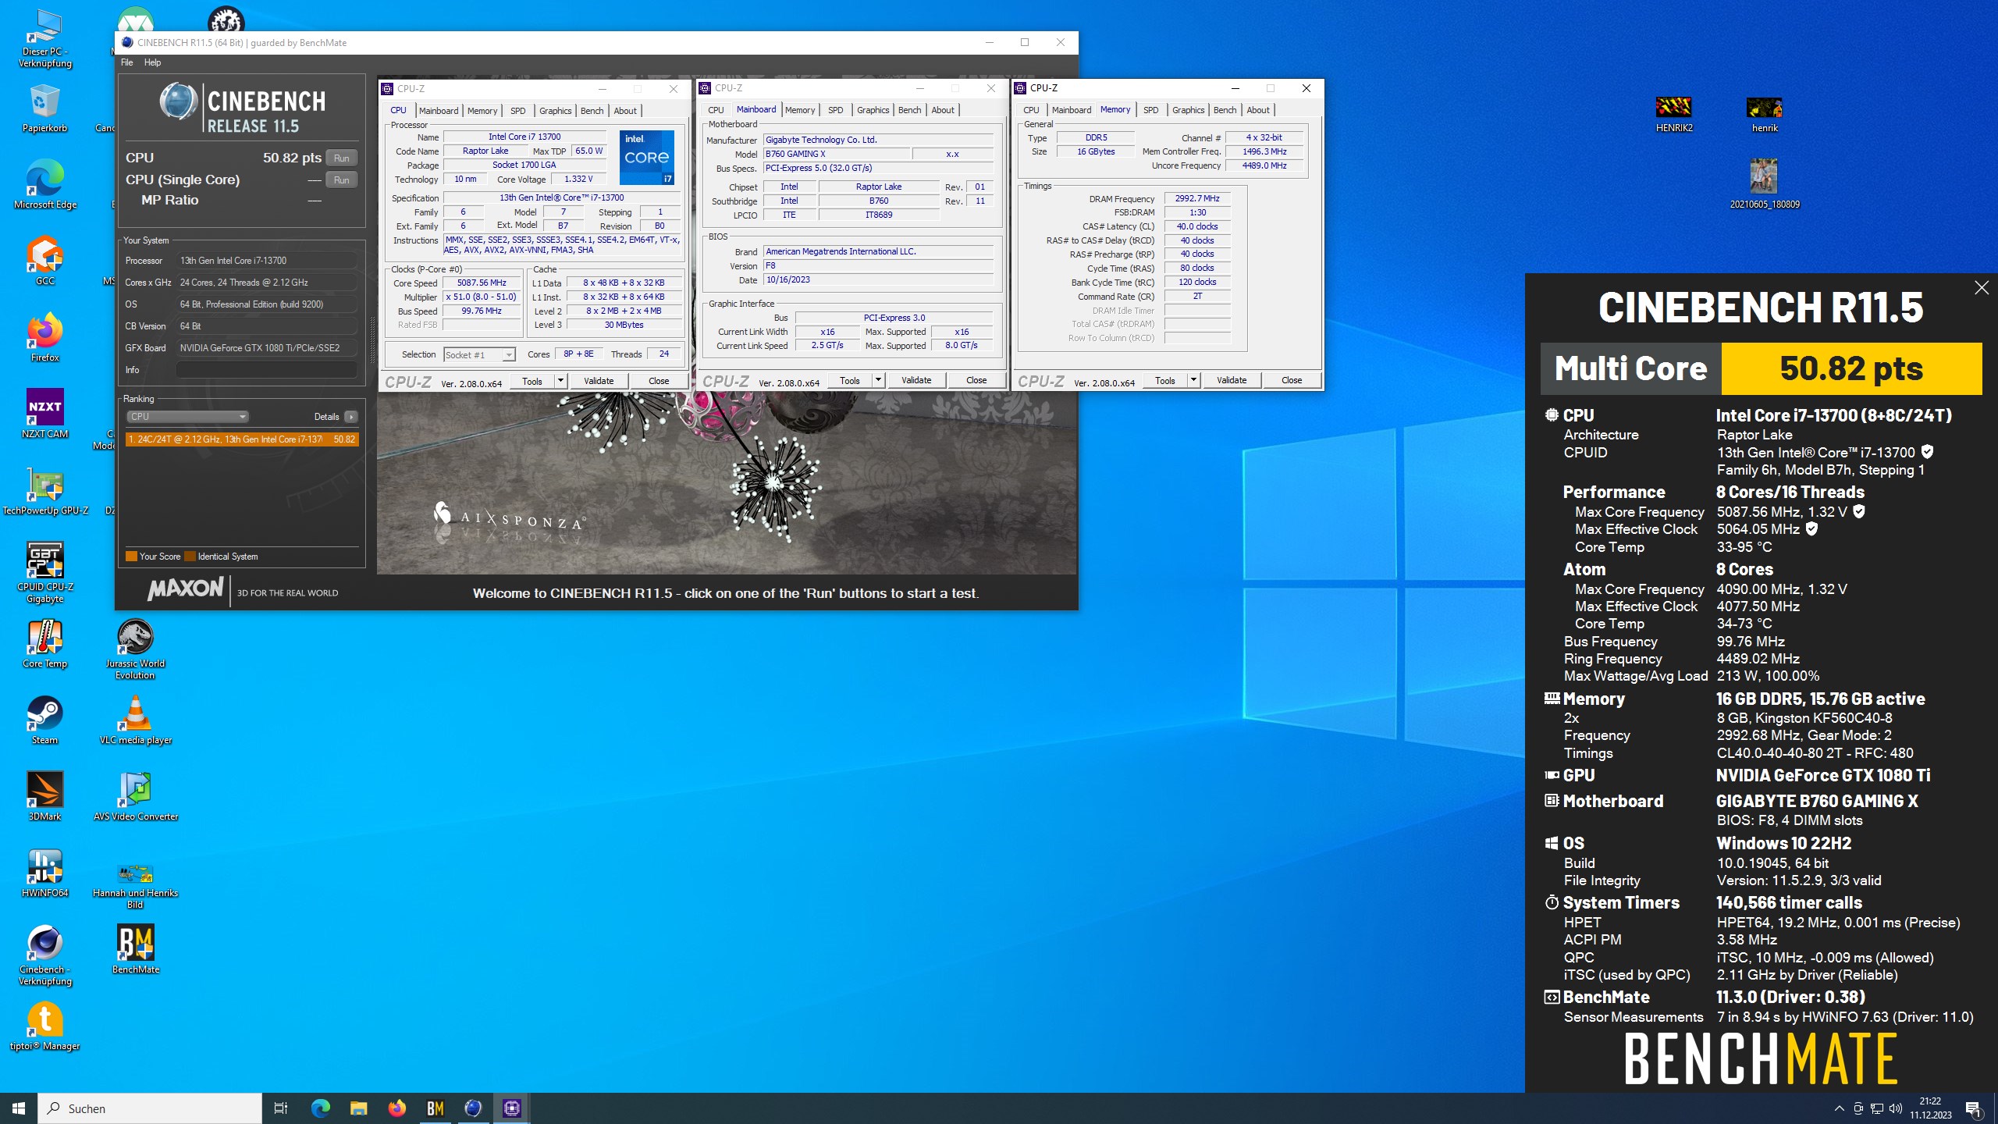Expand Tools dropdown arrow in third CPU-Z

[1193, 380]
